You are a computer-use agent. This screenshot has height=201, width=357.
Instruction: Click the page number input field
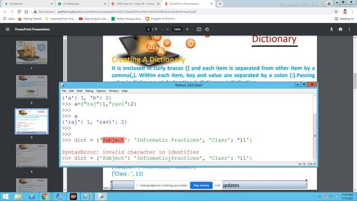point(148,30)
